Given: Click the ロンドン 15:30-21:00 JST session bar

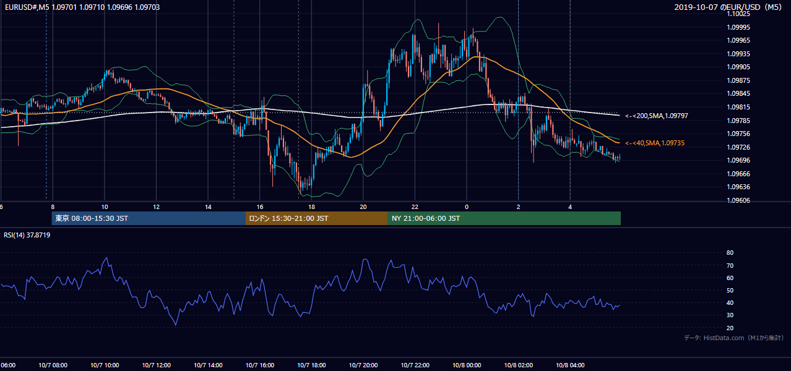Looking at the screenshot, I should click(x=317, y=218).
